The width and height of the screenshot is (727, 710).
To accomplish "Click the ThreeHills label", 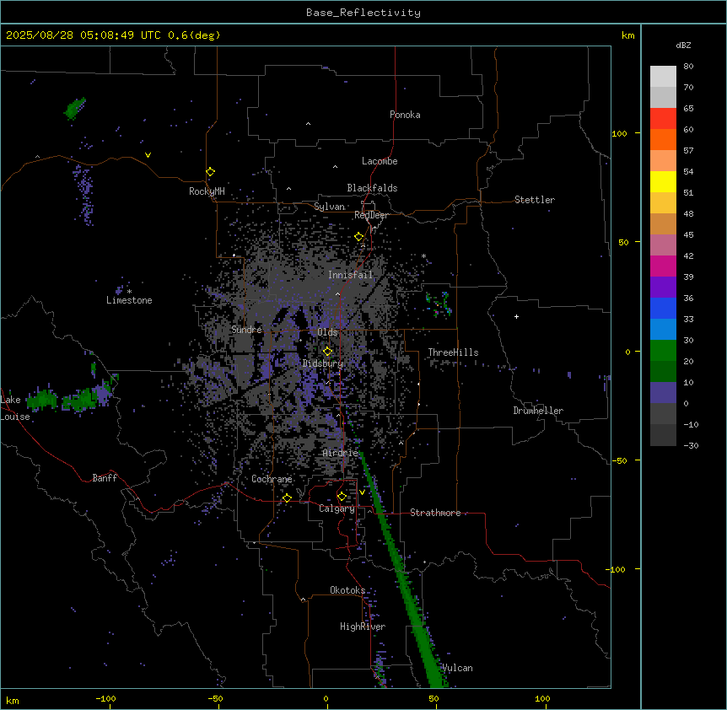I will [x=453, y=352].
